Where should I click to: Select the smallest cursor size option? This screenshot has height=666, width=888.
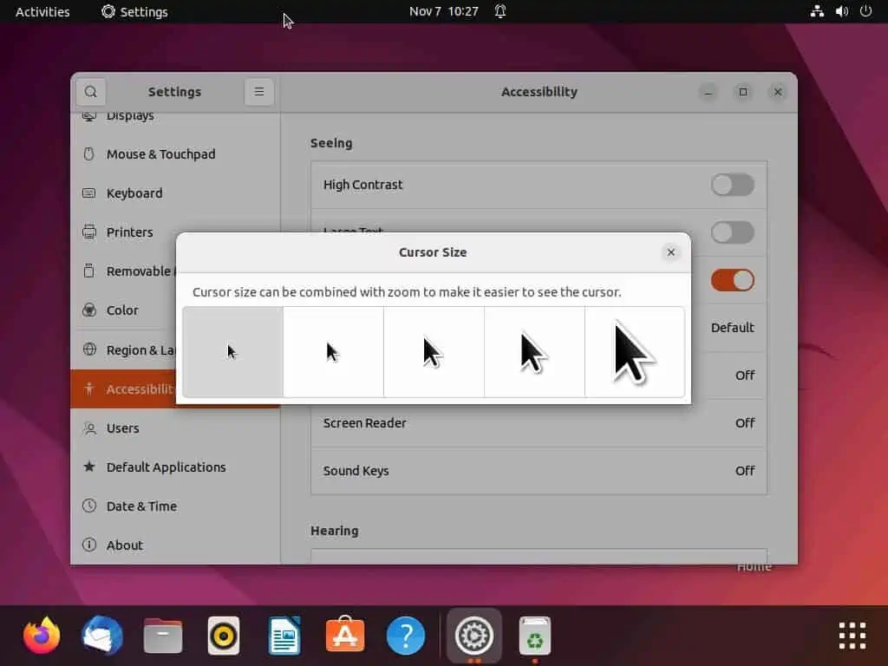point(232,351)
